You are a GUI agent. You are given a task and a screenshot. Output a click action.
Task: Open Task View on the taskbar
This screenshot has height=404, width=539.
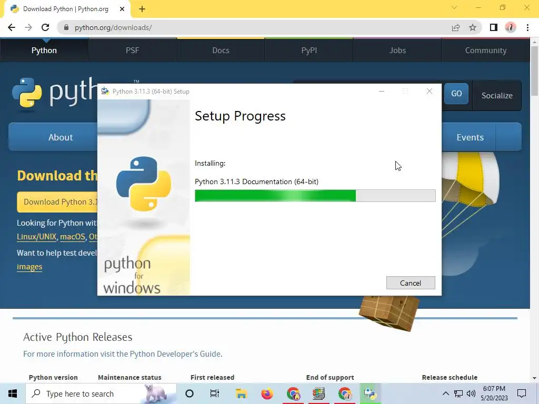click(x=215, y=393)
